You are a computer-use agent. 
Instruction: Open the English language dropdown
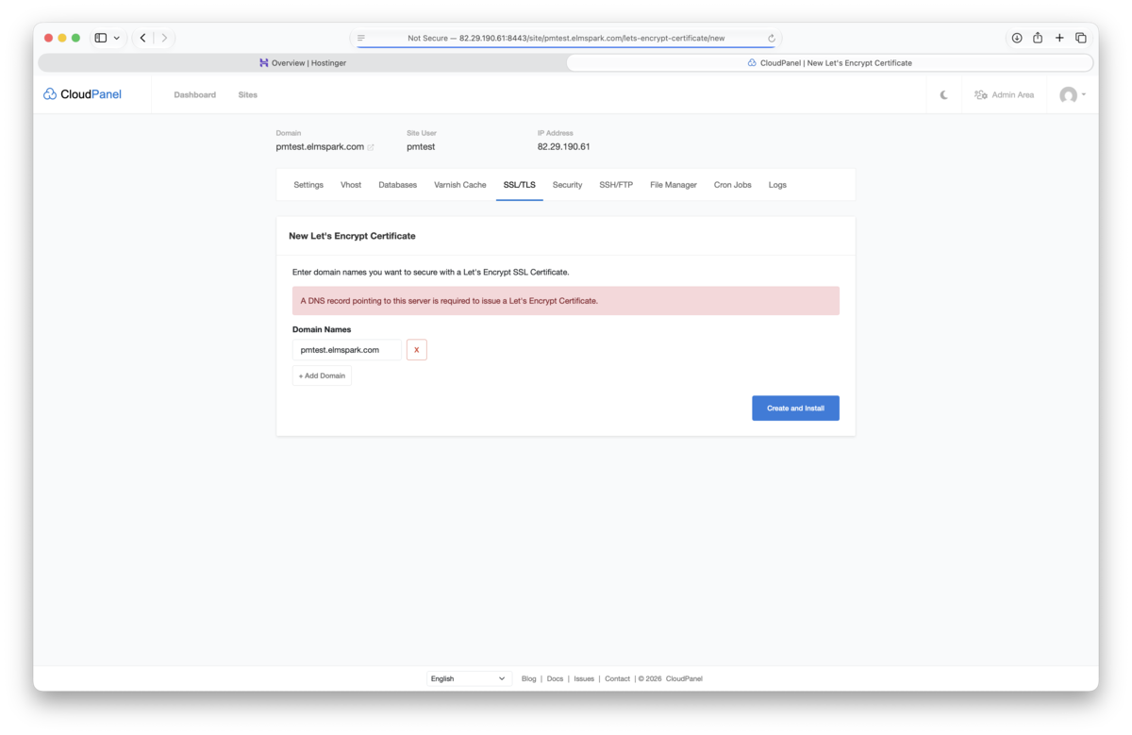[469, 678]
